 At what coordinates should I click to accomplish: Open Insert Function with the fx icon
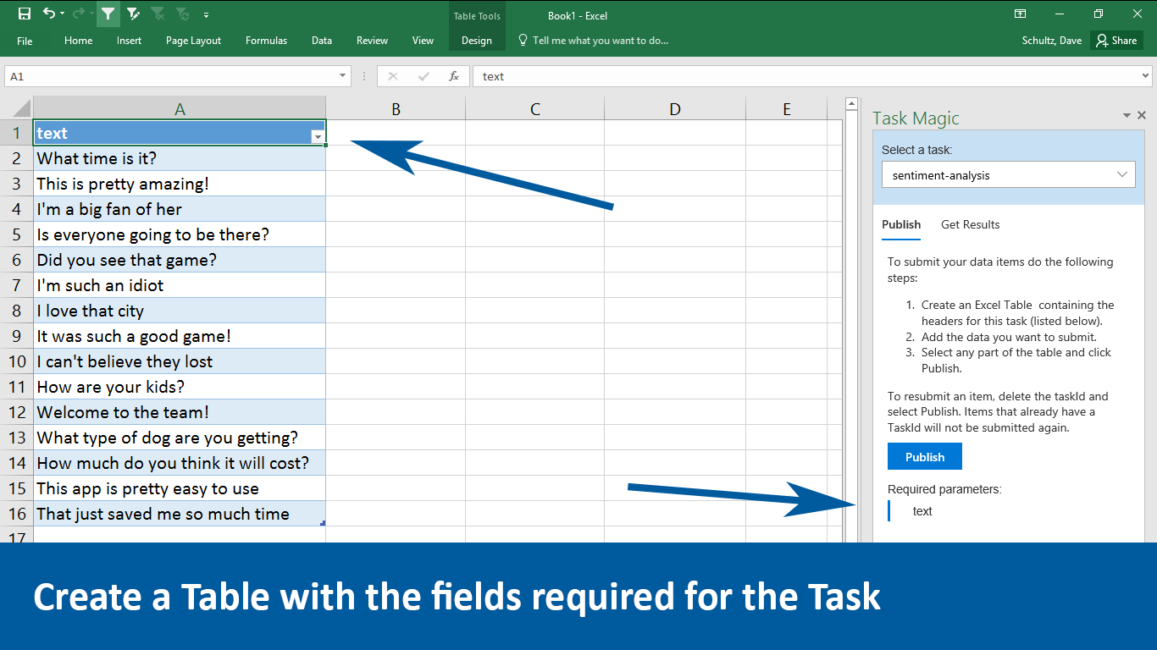454,76
